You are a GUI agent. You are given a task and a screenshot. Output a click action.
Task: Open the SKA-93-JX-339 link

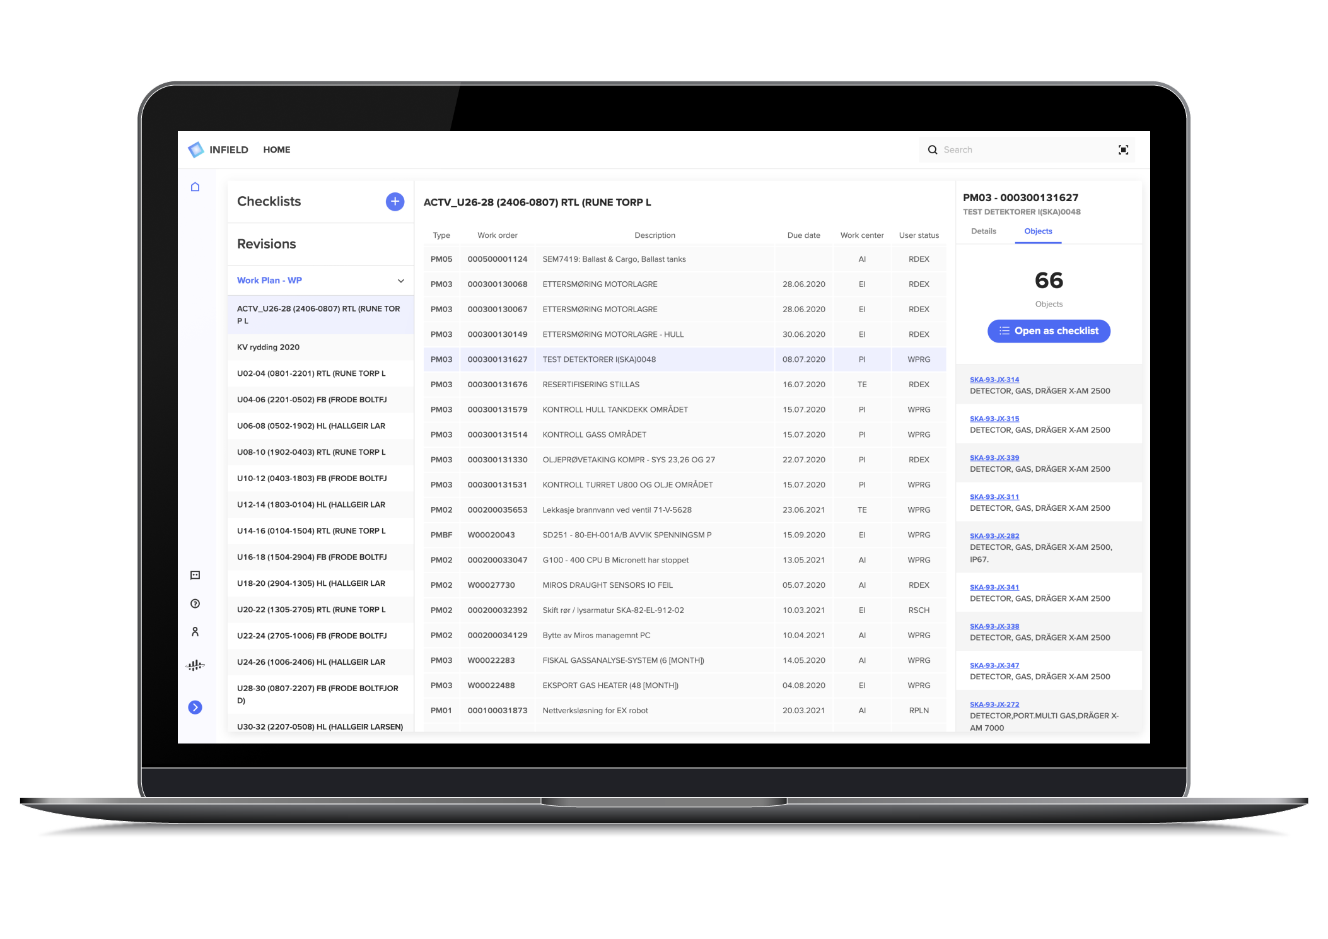(994, 458)
